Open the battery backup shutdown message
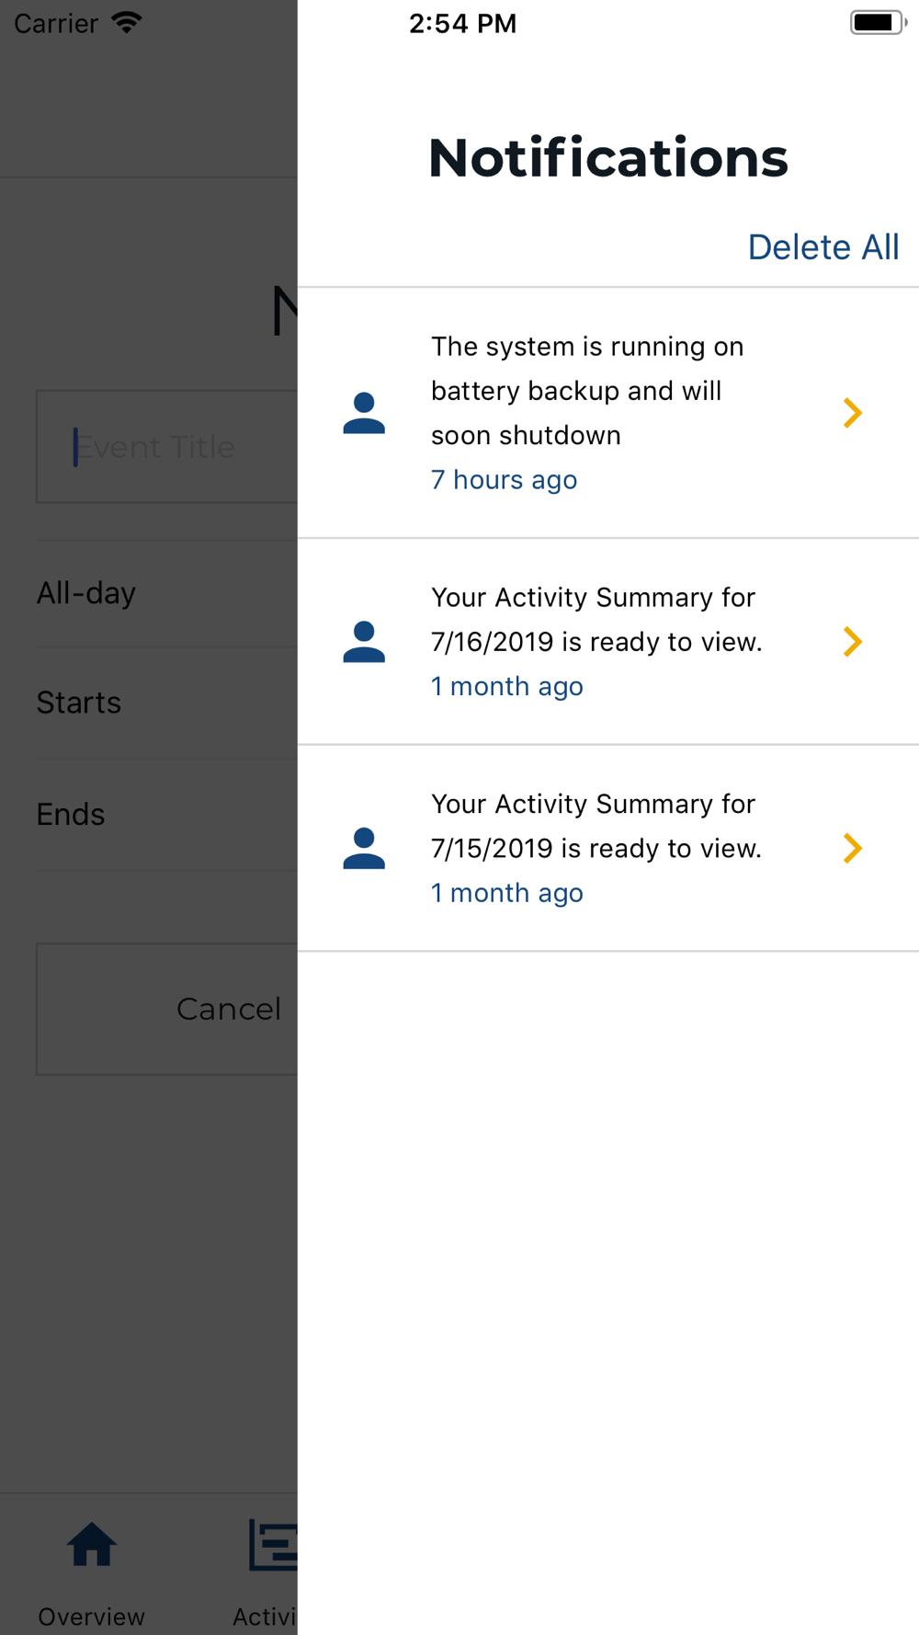This screenshot has width=919, height=1635. [x=587, y=391]
